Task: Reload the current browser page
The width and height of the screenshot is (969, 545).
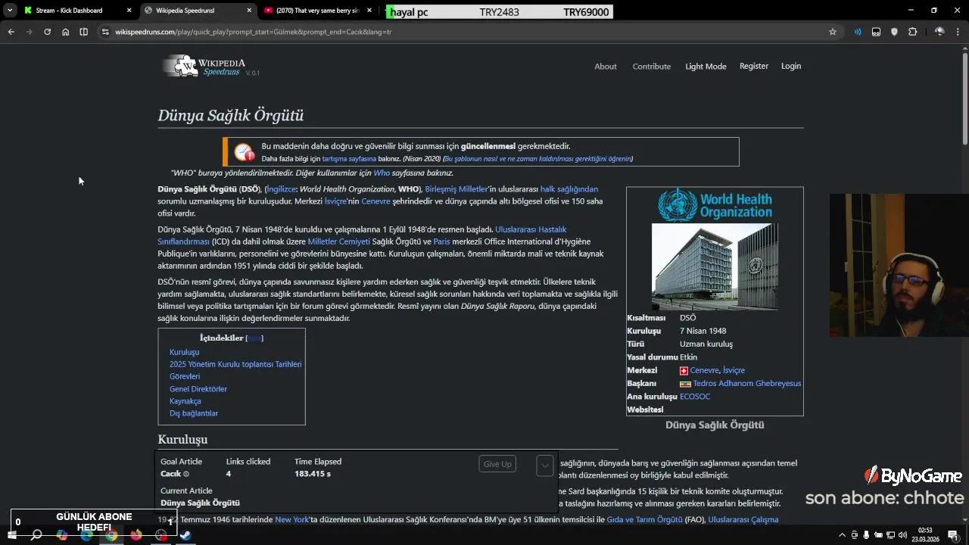Action: [x=47, y=32]
